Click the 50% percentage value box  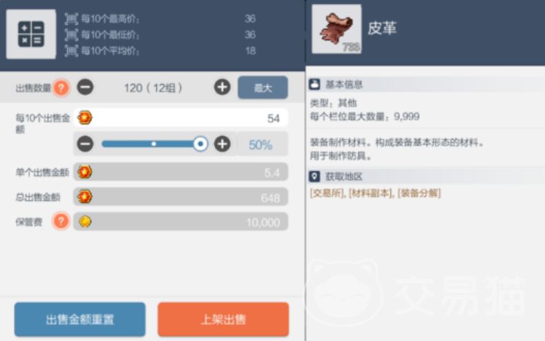pos(262,144)
